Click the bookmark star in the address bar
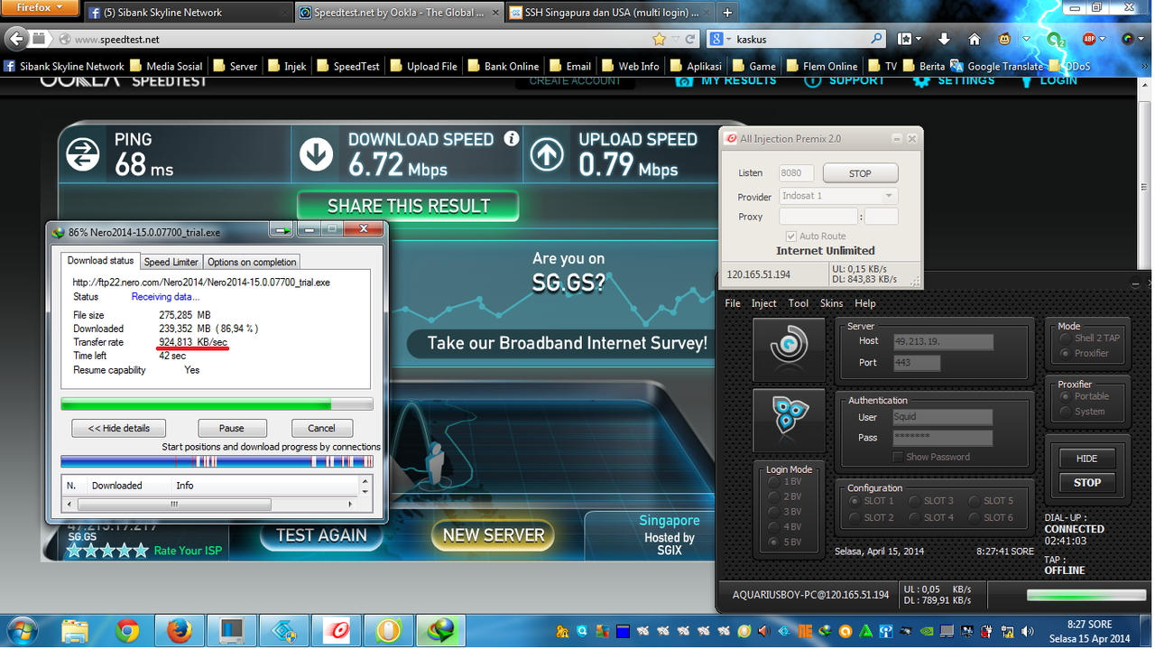This screenshot has width=1155, height=649. pyautogui.click(x=660, y=39)
